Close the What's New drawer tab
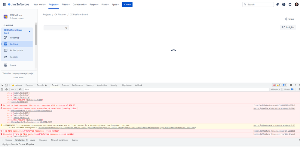 (x=27, y=140)
